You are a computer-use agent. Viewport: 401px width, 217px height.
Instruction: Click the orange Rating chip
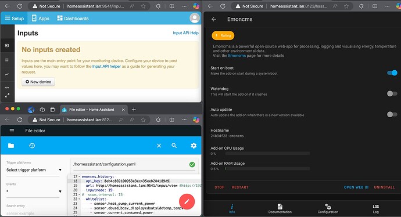(x=223, y=35)
